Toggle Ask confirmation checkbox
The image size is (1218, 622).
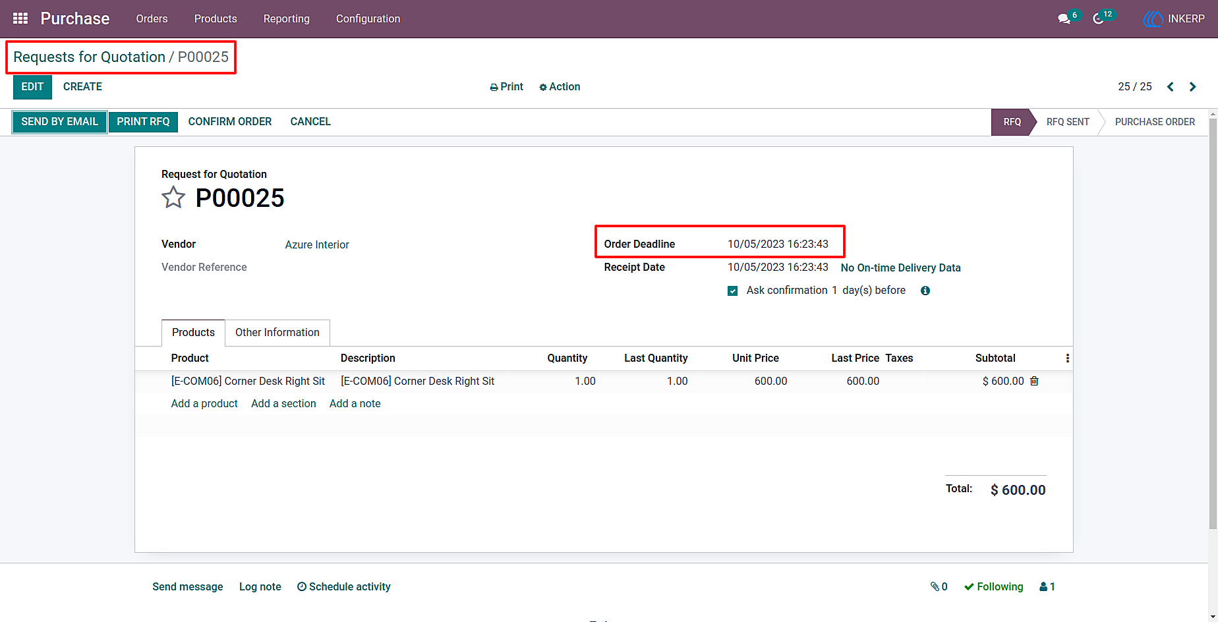(732, 291)
